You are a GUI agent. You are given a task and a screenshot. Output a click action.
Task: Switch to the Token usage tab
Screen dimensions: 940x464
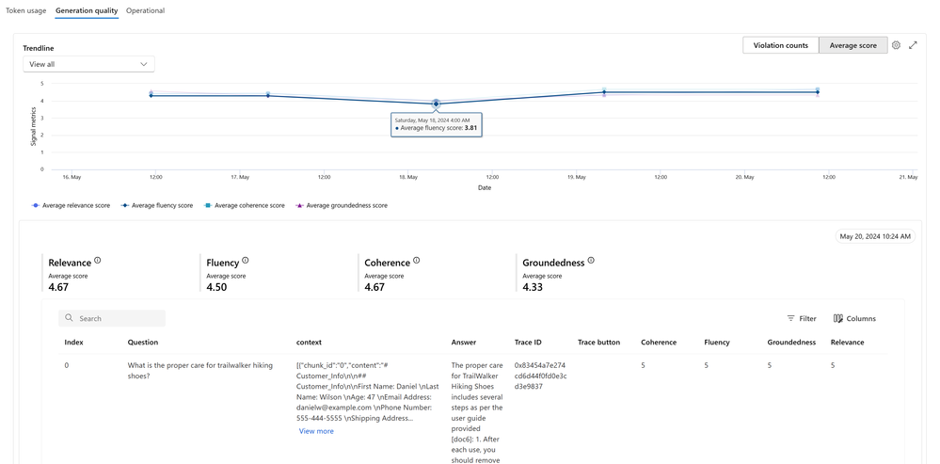(25, 10)
